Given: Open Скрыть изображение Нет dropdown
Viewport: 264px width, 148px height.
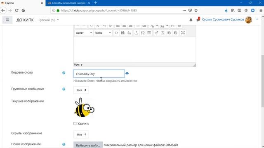Looking at the screenshot, I should (81, 134).
